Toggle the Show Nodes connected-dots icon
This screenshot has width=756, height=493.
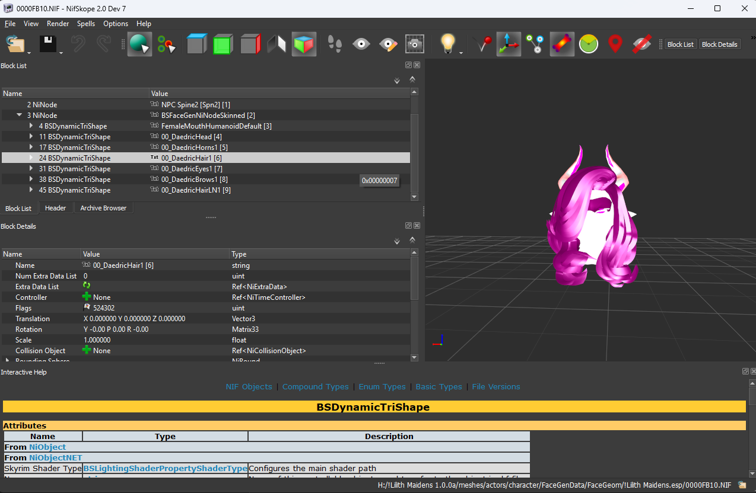point(535,44)
